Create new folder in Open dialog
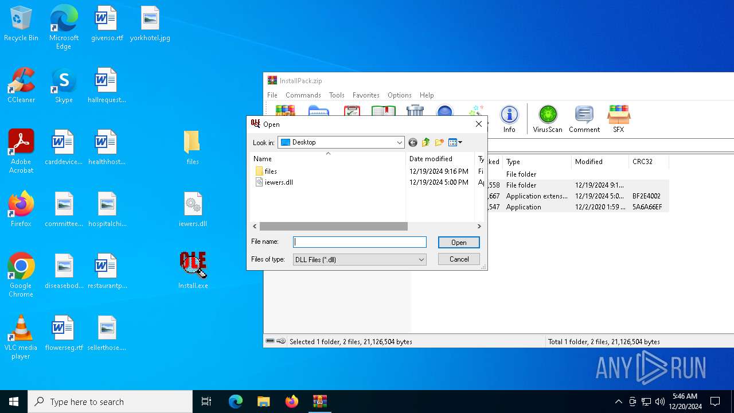The image size is (734, 413). (x=439, y=142)
